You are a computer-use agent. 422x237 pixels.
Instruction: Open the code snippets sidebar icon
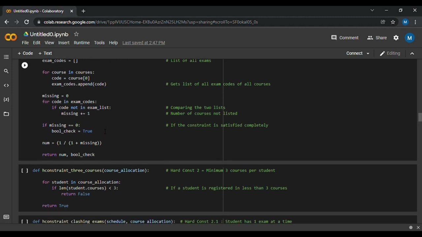coord(6,85)
